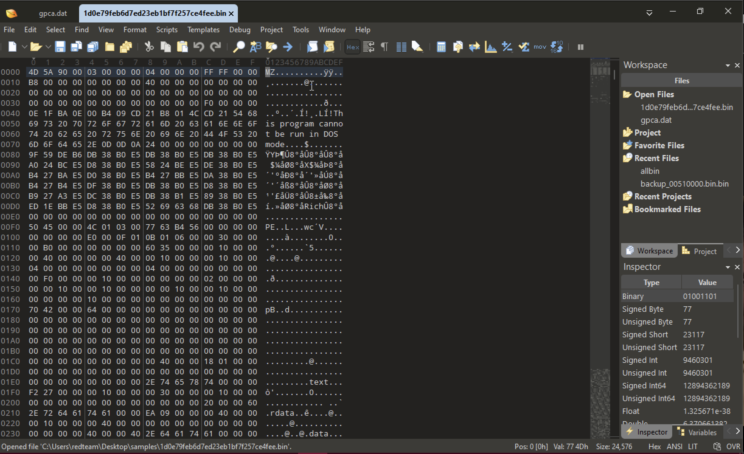This screenshot has width=744, height=454.
Task: Switch to the gpca.dat tab
Action: click(53, 13)
